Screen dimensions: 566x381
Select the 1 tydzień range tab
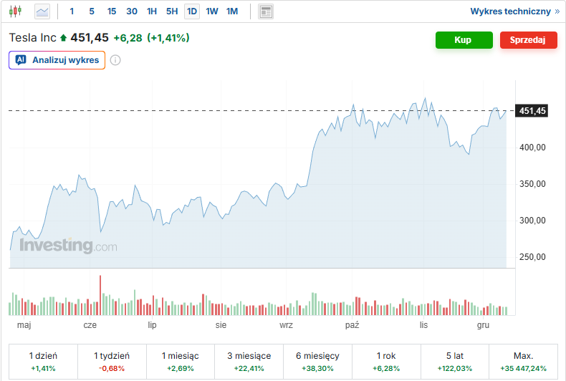pyautogui.click(x=112, y=362)
